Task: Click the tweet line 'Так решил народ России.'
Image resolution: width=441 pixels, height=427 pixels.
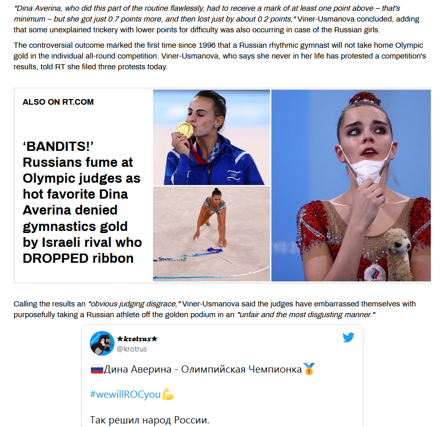Action: pos(149,420)
